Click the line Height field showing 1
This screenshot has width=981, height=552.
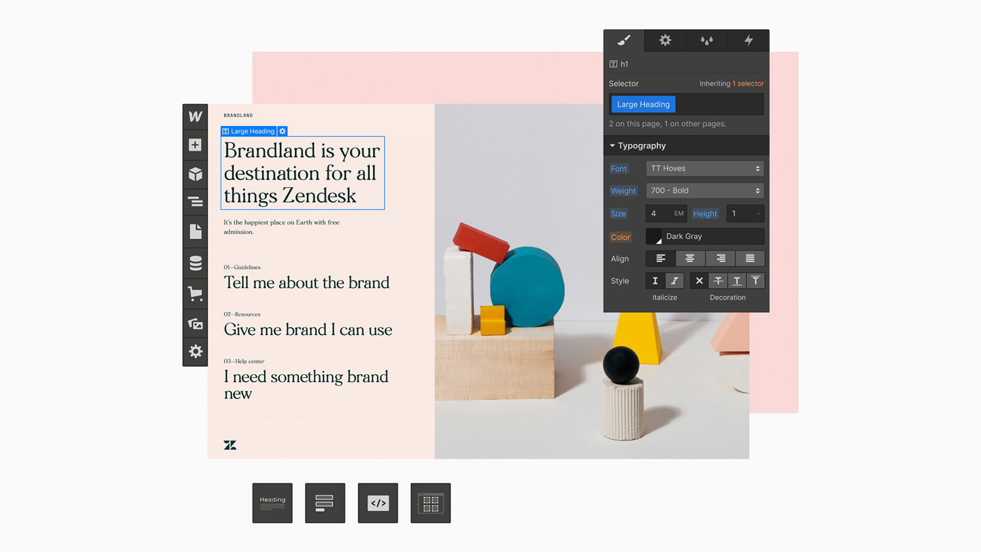[x=740, y=214]
